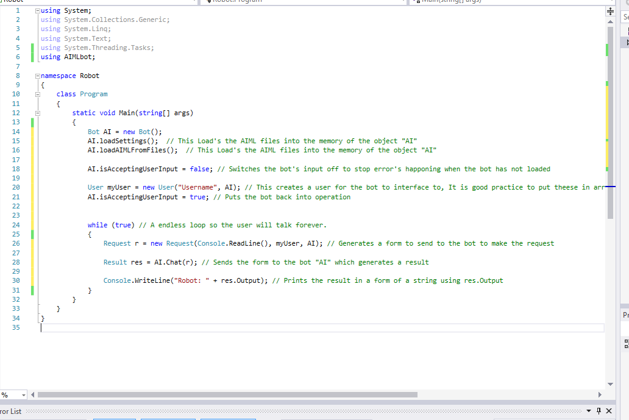Click the "while" keyword on line 24

[98, 226]
